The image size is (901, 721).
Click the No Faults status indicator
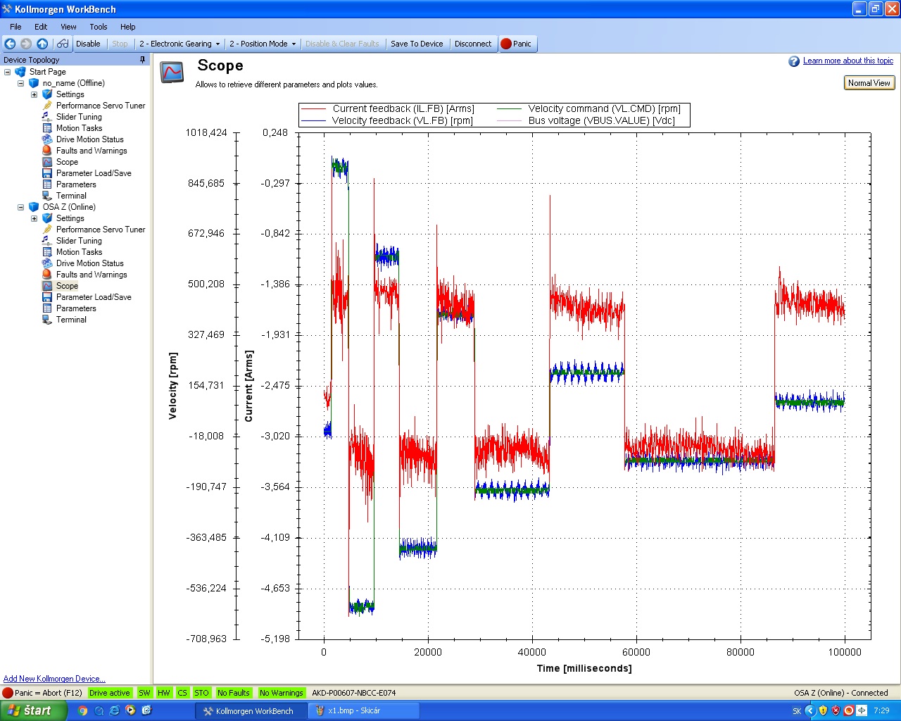pos(233,693)
